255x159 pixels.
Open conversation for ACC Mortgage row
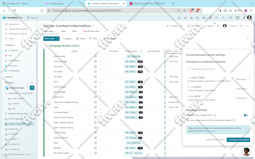96,61
